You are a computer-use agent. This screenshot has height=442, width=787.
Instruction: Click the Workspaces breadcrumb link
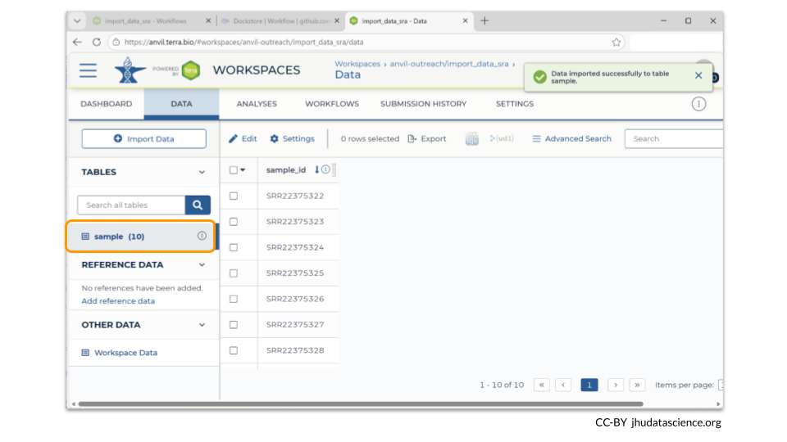357,64
